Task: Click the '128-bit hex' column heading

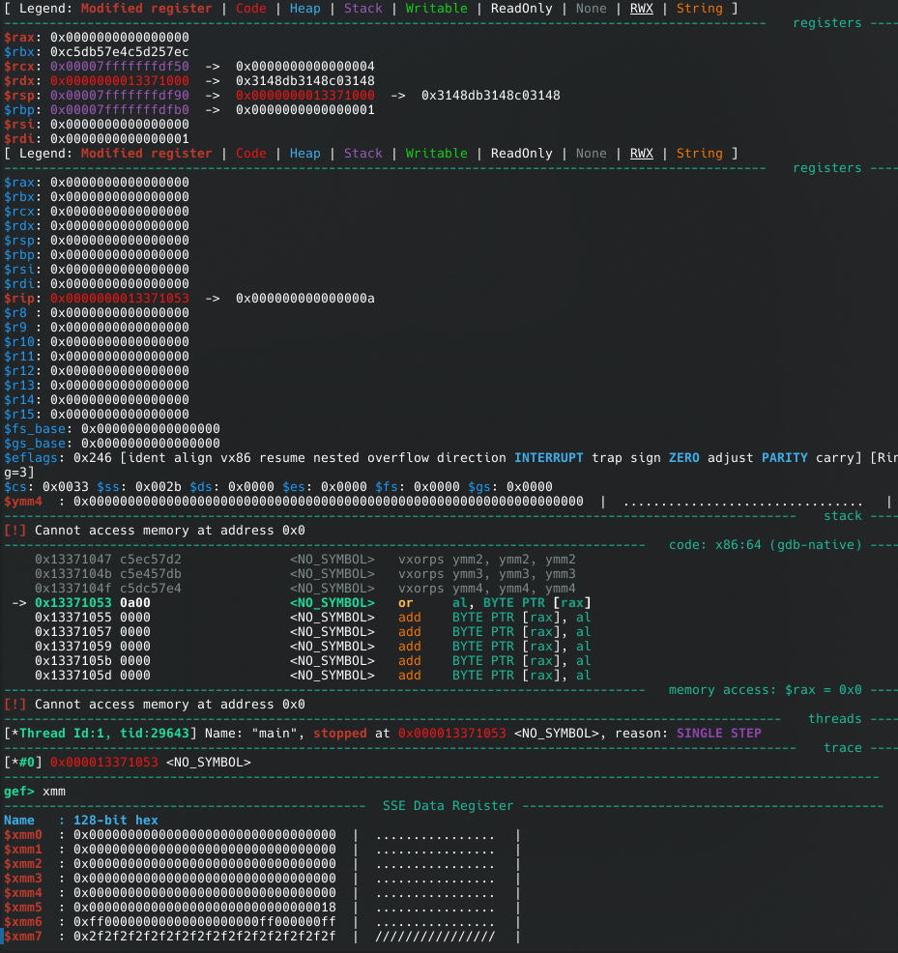Action: tap(116, 821)
